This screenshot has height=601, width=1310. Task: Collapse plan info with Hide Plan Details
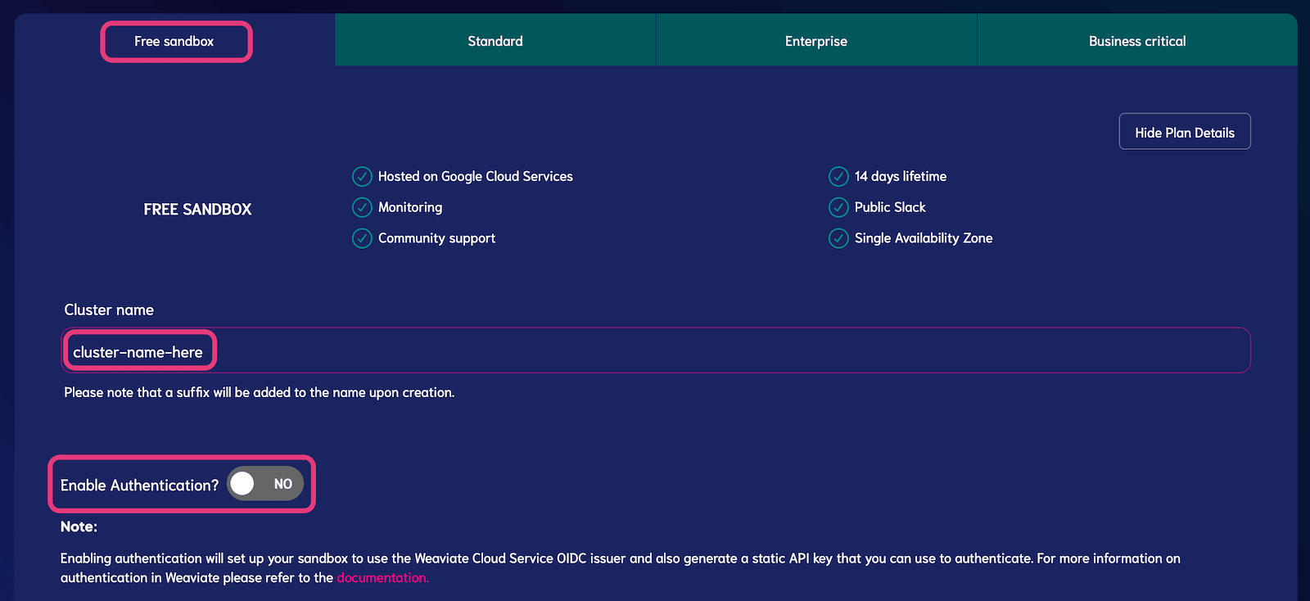click(x=1184, y=132)
